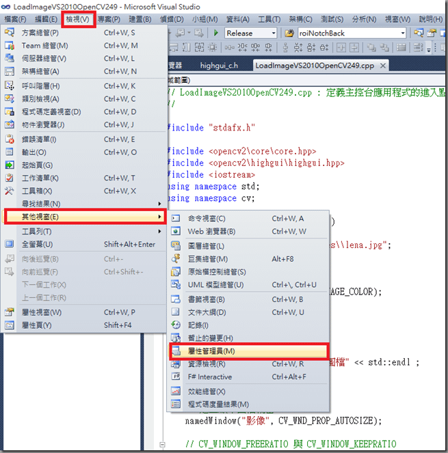Click the 書籤視窗(B) bookmark window icon
The image size is (448, 453).
[x=176, y=299]
